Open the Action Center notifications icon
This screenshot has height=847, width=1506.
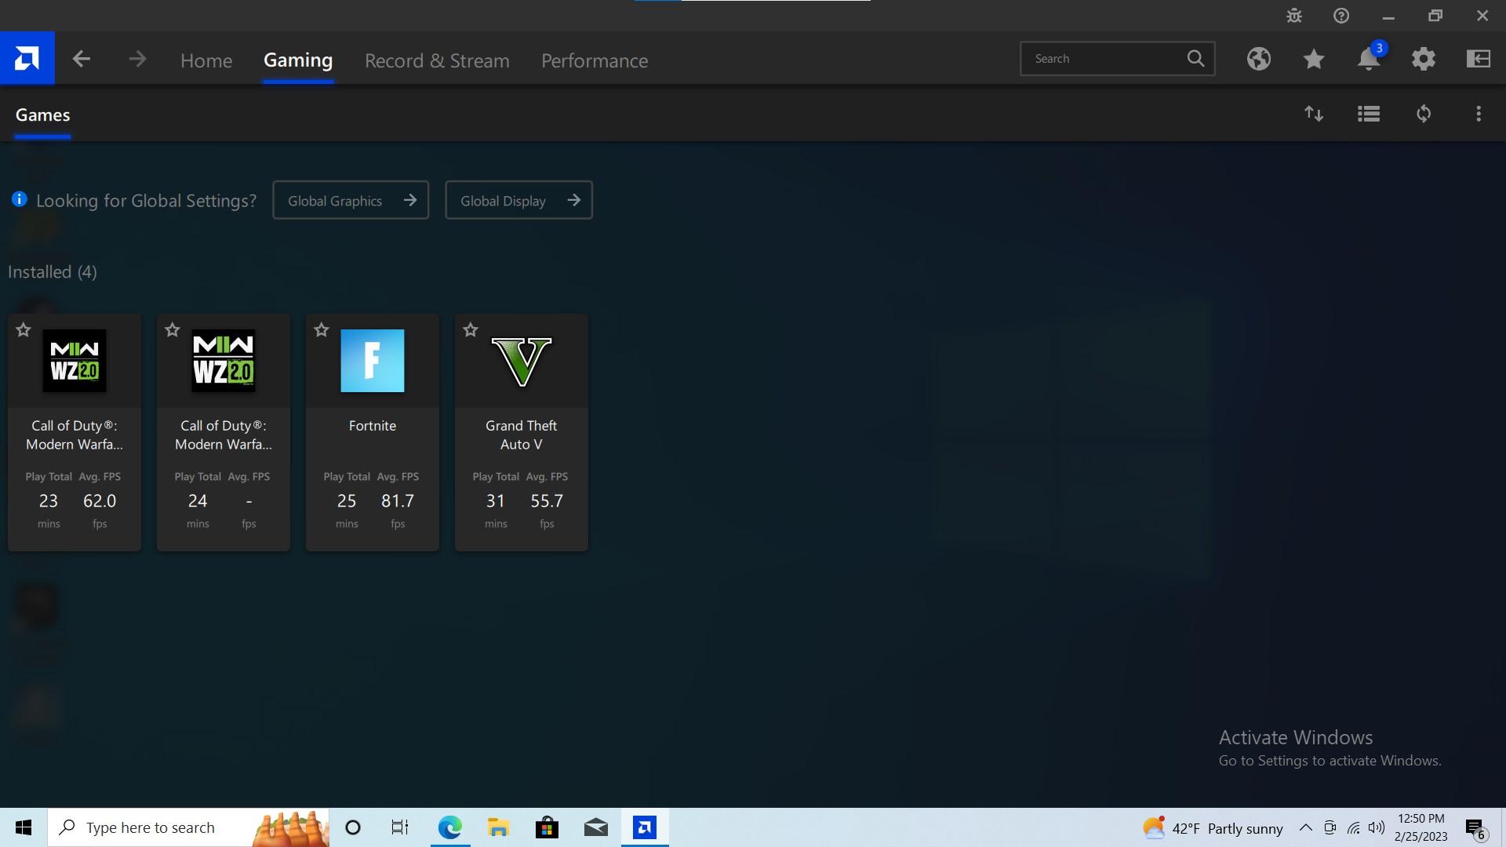coord(1475,828)
